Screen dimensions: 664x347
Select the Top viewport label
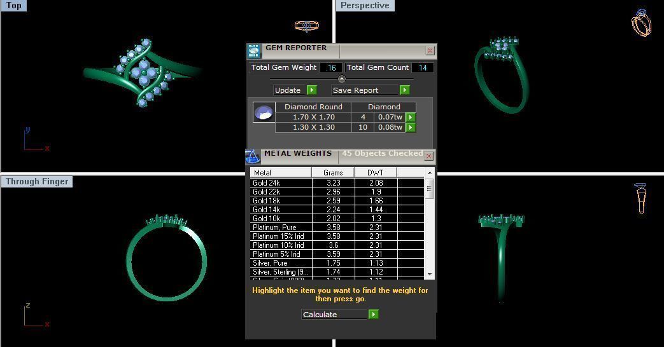tap(13, 6)
